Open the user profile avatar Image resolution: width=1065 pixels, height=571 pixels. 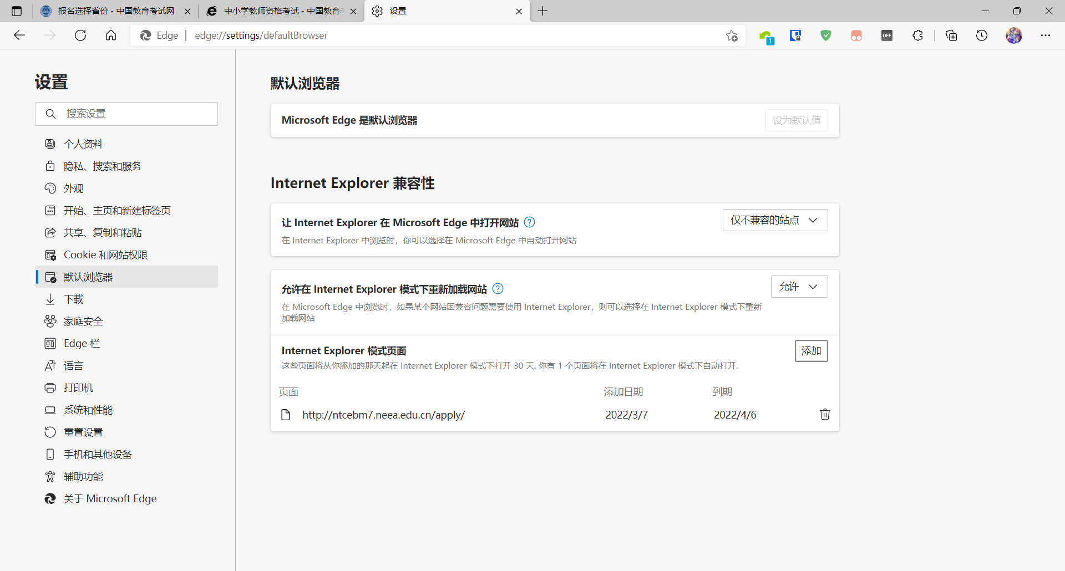pyautogui.click(x=1013, y=35)
